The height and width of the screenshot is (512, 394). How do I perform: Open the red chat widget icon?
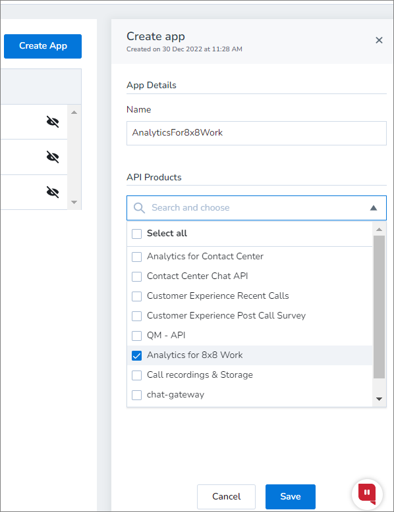pyautogui.click(x=367, y=494)
